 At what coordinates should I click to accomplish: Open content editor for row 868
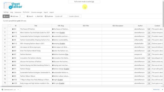(149, 62)
